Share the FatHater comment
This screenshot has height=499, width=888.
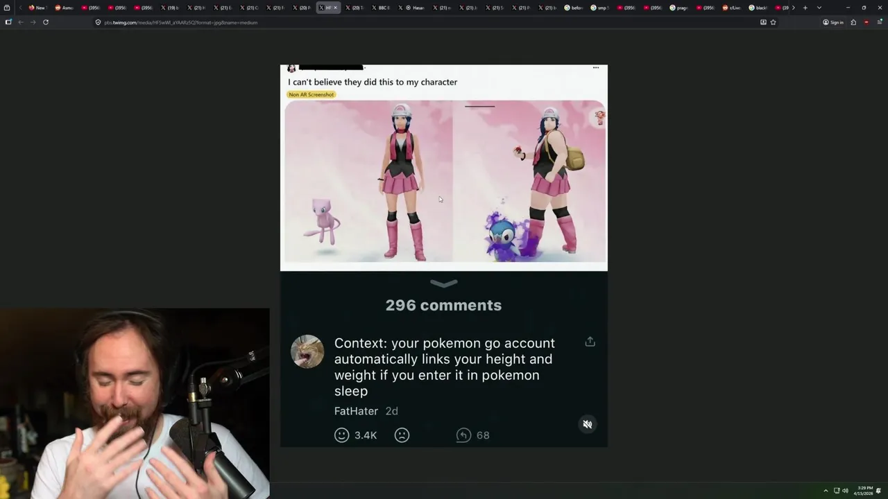coord(590,342)
